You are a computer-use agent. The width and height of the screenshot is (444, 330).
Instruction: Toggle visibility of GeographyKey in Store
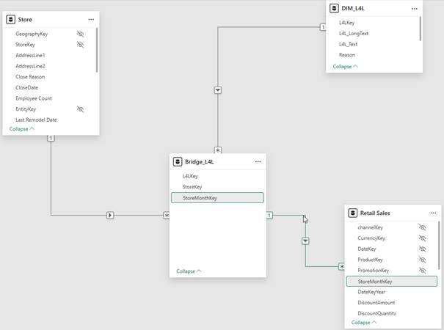(81, 34)
